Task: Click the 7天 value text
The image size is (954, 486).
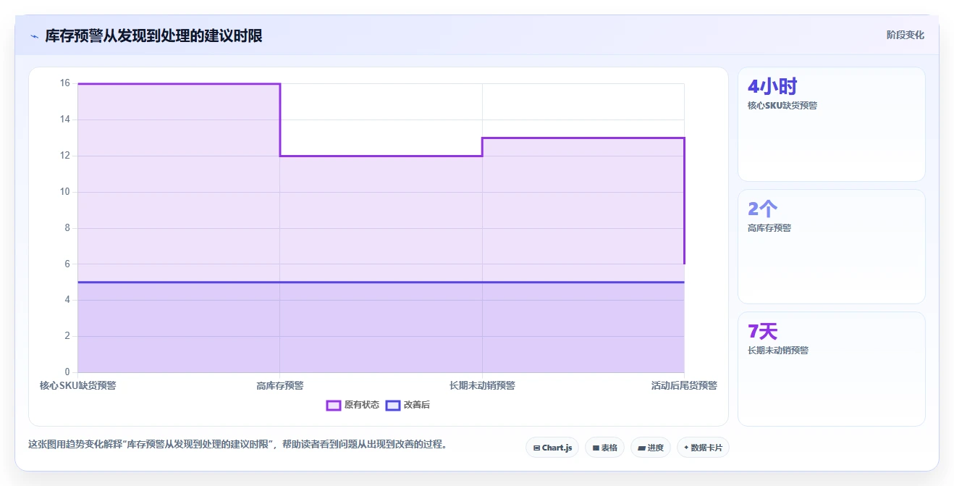Action: coord(762,332)
